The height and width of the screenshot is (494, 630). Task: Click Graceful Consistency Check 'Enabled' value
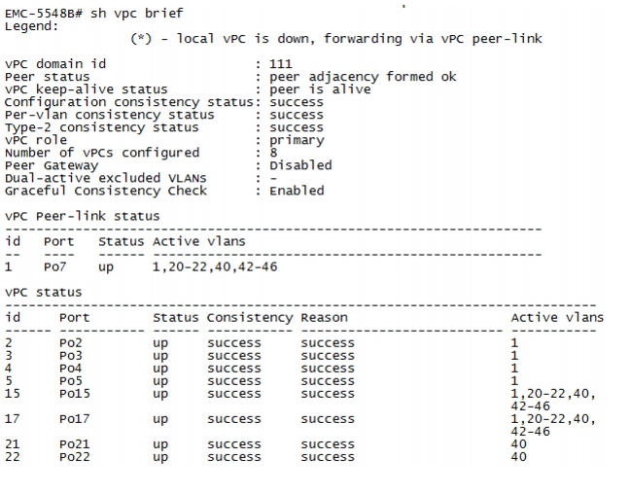(297, 191)
